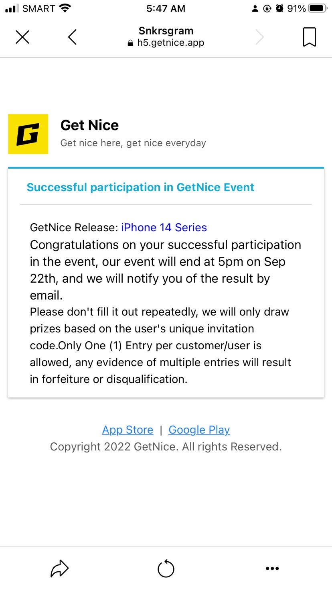Open the share arrow in the bottom bar
Screen dimensions: 332x591
pos(59,569)
